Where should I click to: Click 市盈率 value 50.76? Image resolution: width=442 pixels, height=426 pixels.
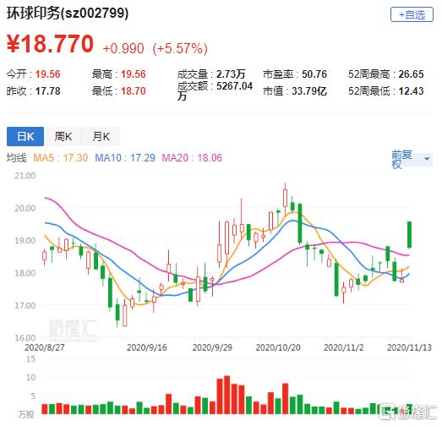314,74
